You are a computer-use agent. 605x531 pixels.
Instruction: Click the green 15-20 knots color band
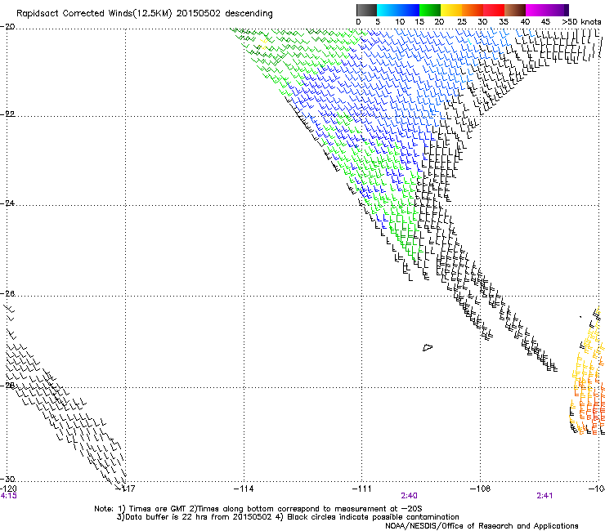[x=430, y=10]
